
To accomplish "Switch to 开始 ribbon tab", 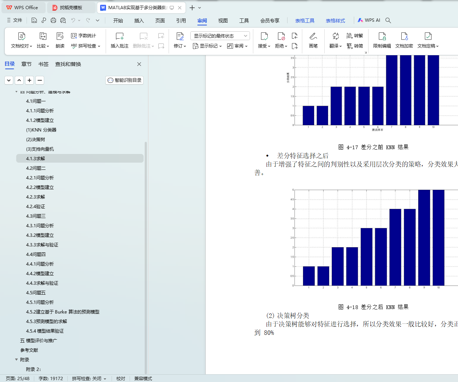I will point(118,21).
